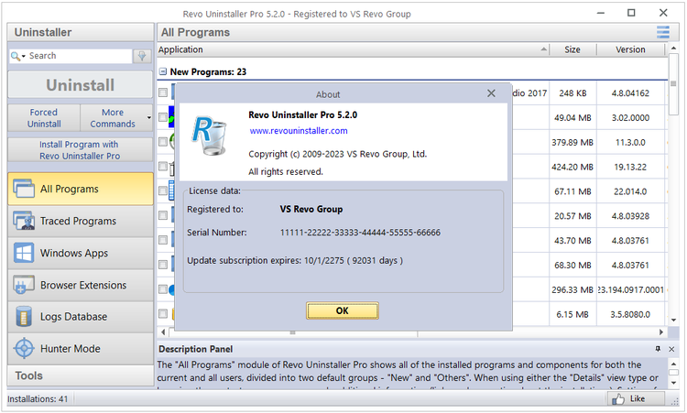The width and height of the screenshot is (687, 413).
Task: Close the About dialog with X
Action: click(x=491, y=93)
